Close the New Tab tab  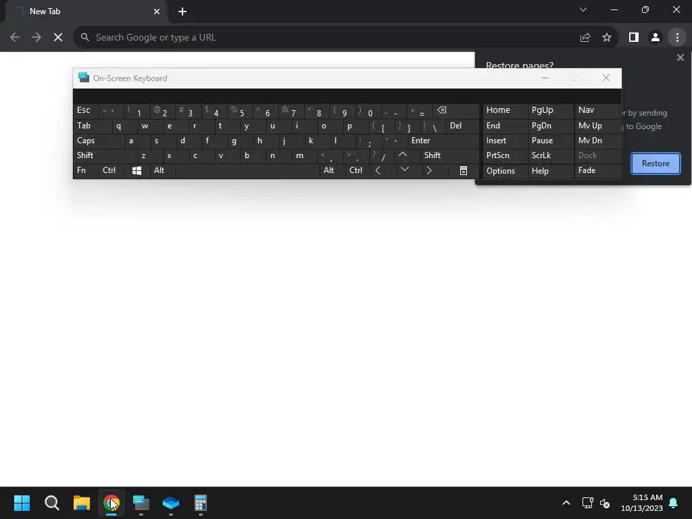157,11
